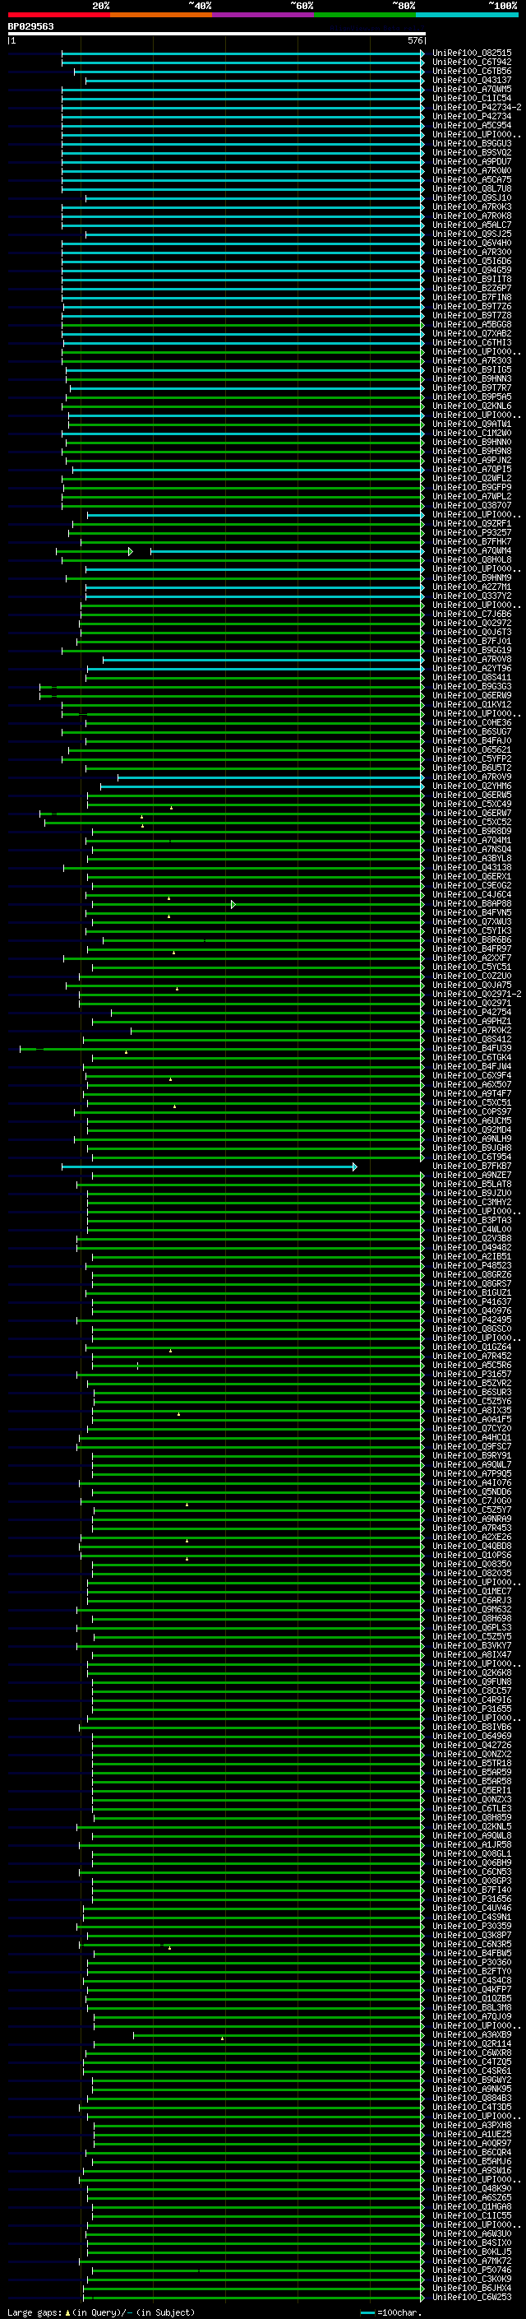526x2319 pixels.
Task: Select hit label UniRef100_B9GGU3
Action: tap(472, 143)
